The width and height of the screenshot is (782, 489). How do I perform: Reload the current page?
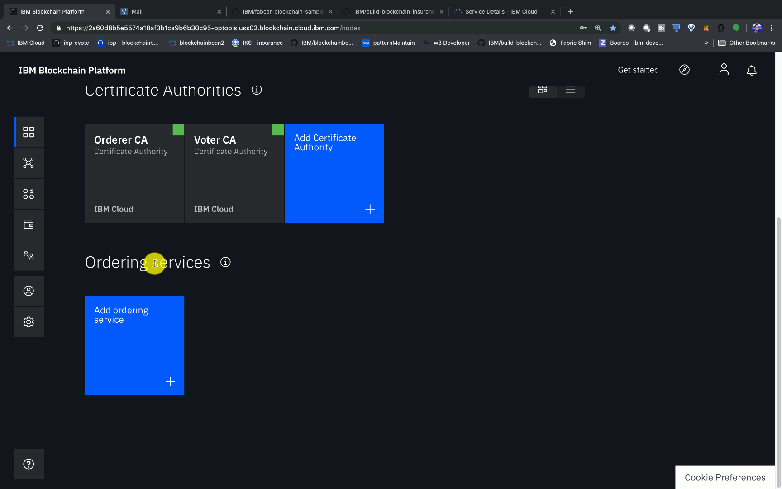(x=40, y=28)
